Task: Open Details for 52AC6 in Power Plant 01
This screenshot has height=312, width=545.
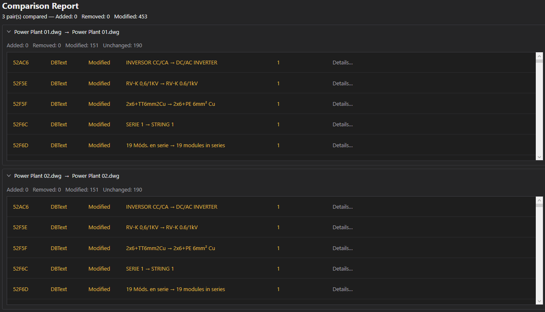Action: click(x=343, y=63)
